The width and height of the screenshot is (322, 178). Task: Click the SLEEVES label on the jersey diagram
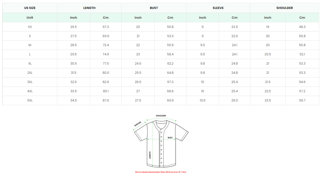point(138,124)
